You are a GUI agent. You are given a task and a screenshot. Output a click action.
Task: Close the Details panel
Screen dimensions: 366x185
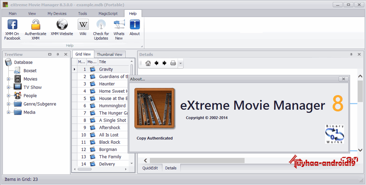click(x=359, y=54)
